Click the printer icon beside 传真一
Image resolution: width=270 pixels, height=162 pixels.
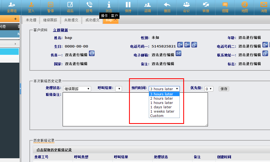(92, 53)
